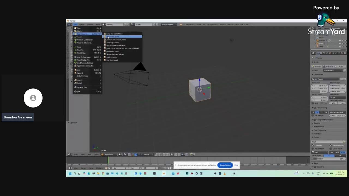
Task: Toggle visibility eye for Lamp in outliner
Action: tap(340, 47)
